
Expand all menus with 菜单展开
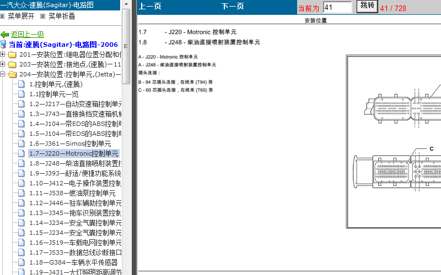tap(21, 16)
